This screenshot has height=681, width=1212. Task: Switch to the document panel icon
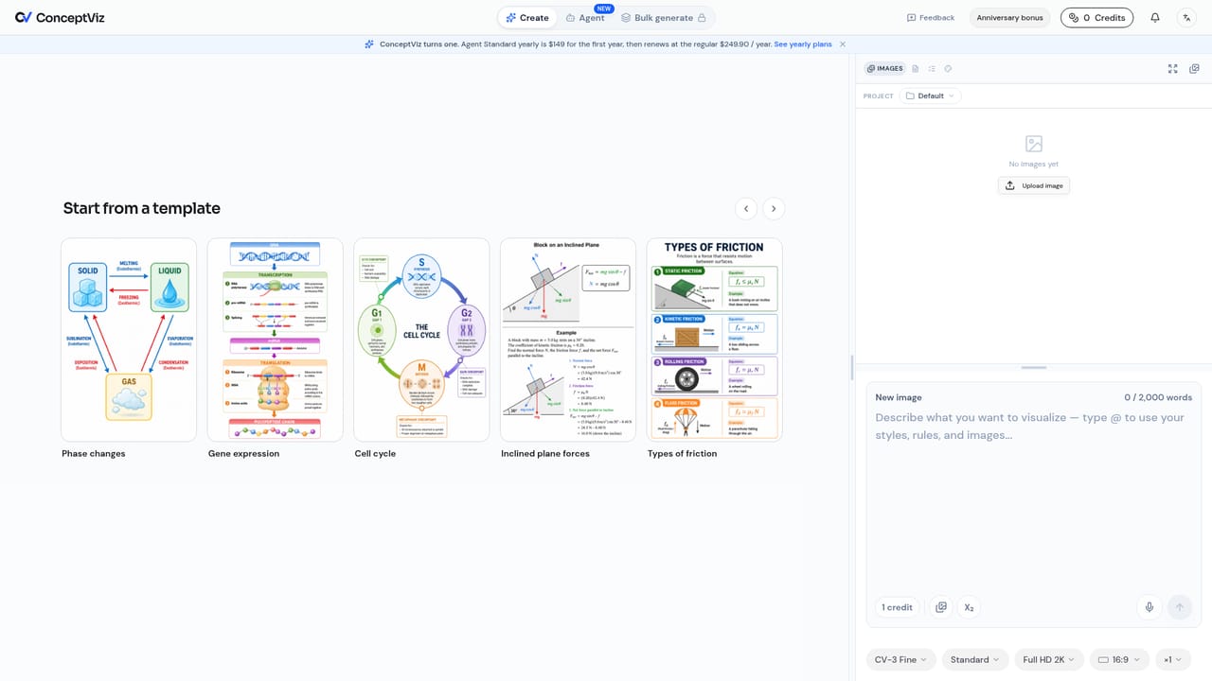(916, 69)
